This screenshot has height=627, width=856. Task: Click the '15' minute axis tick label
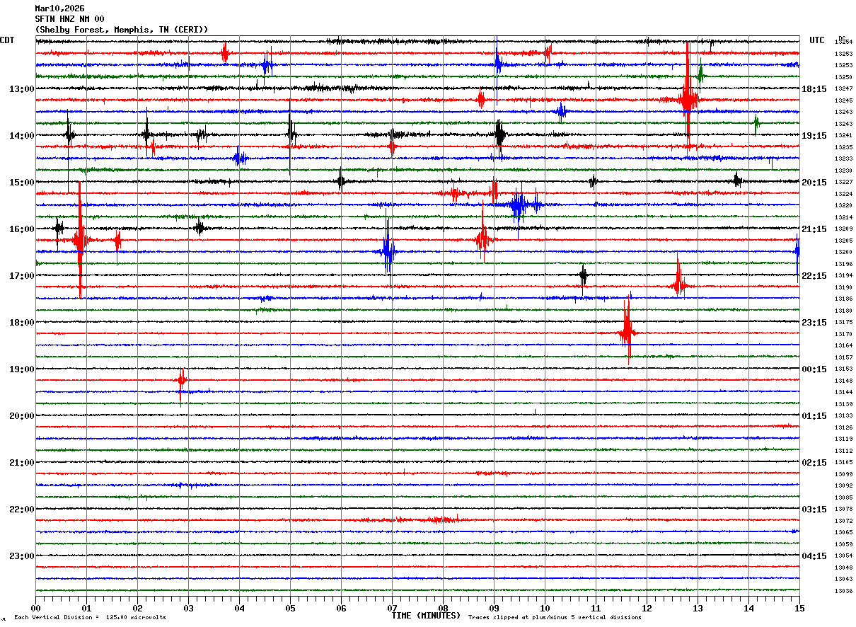coord(799,608)
